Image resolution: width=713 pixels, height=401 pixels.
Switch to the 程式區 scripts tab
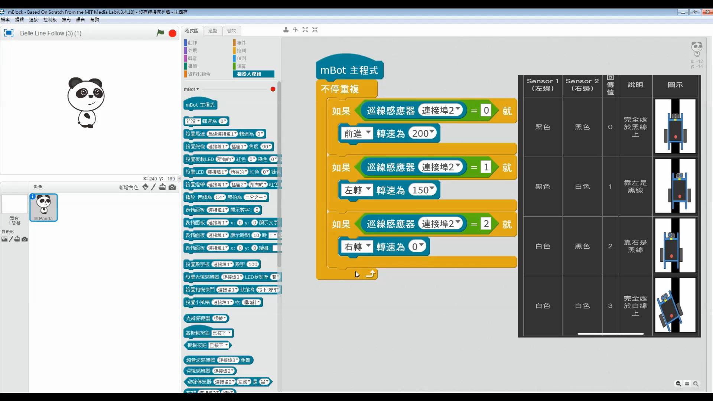click(192, 30)
